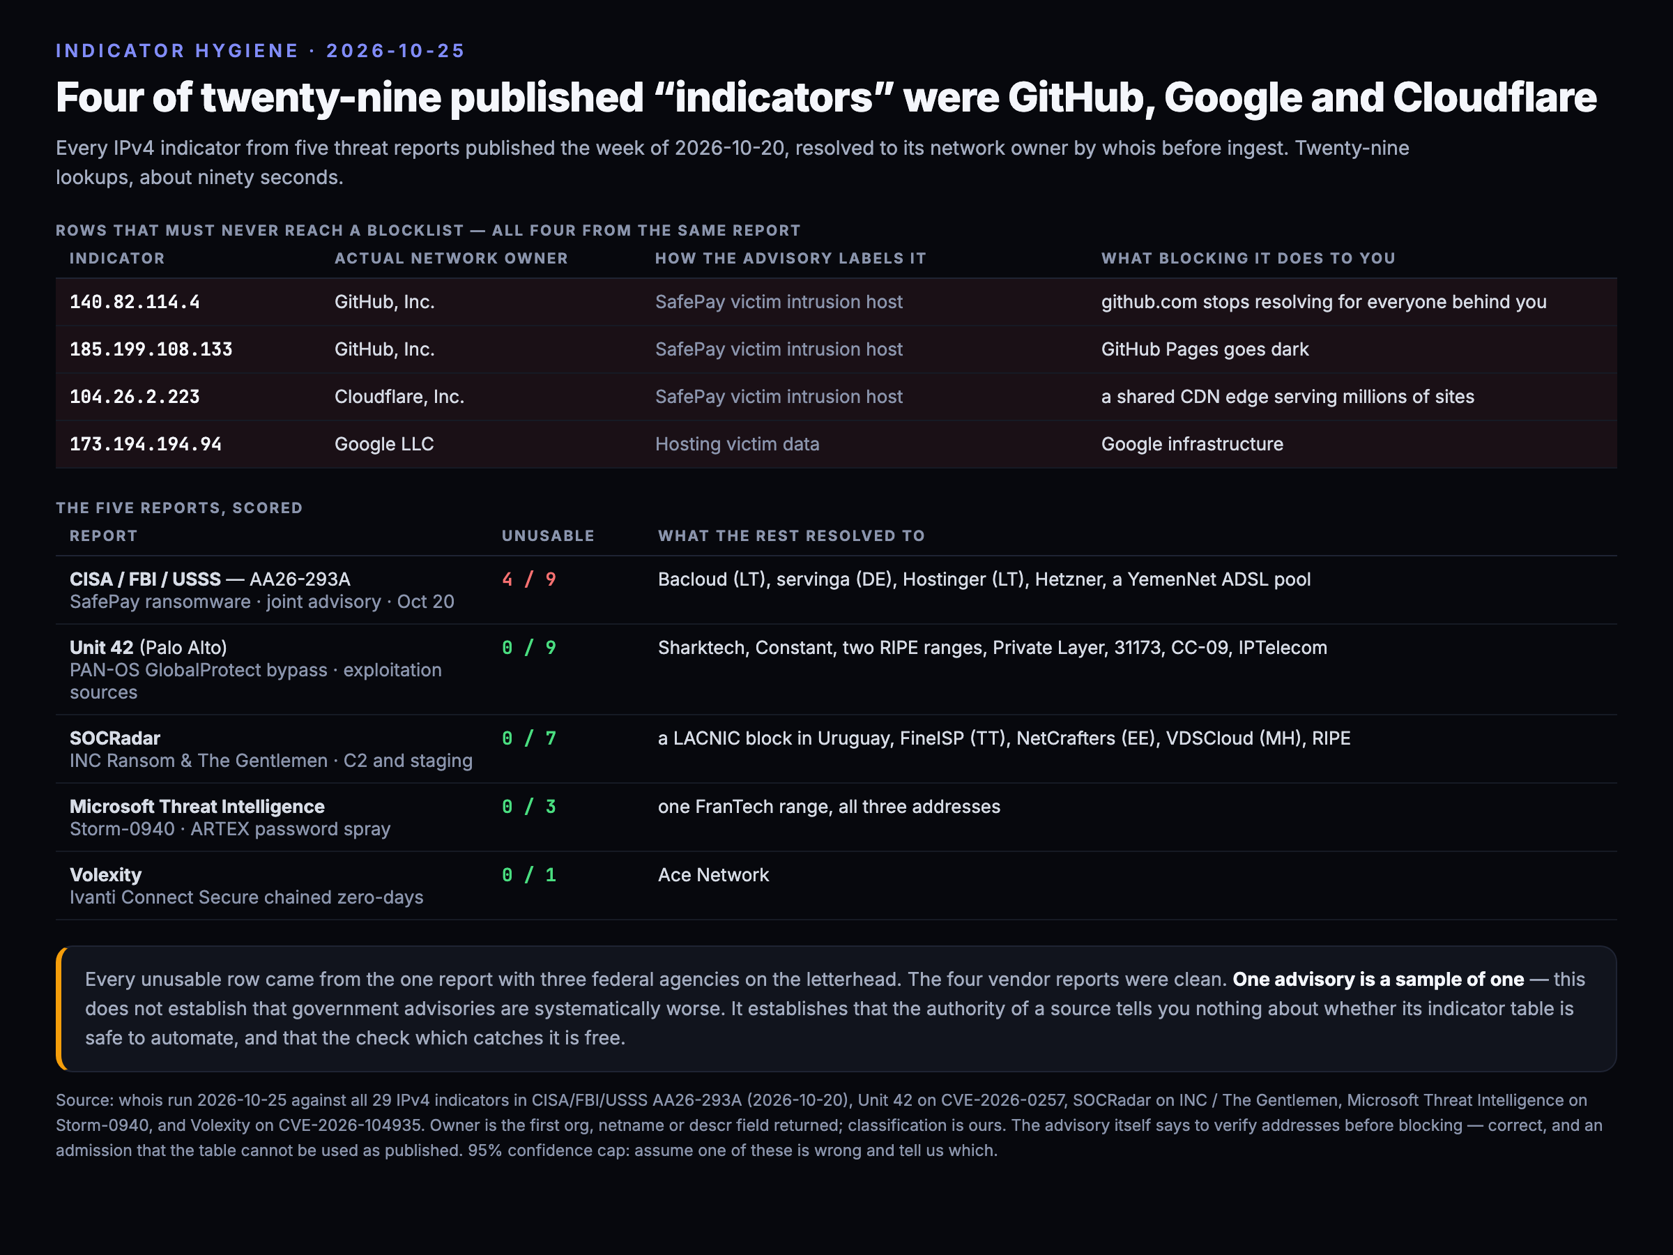Click the 'UNUSABLE' column header
The image size is (1673, 1255).
pyautogui.click(x=549, y=536)
